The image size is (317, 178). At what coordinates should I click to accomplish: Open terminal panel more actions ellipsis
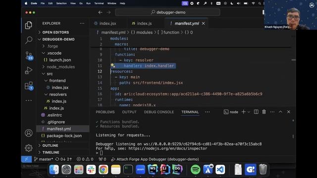coord(272,112)
